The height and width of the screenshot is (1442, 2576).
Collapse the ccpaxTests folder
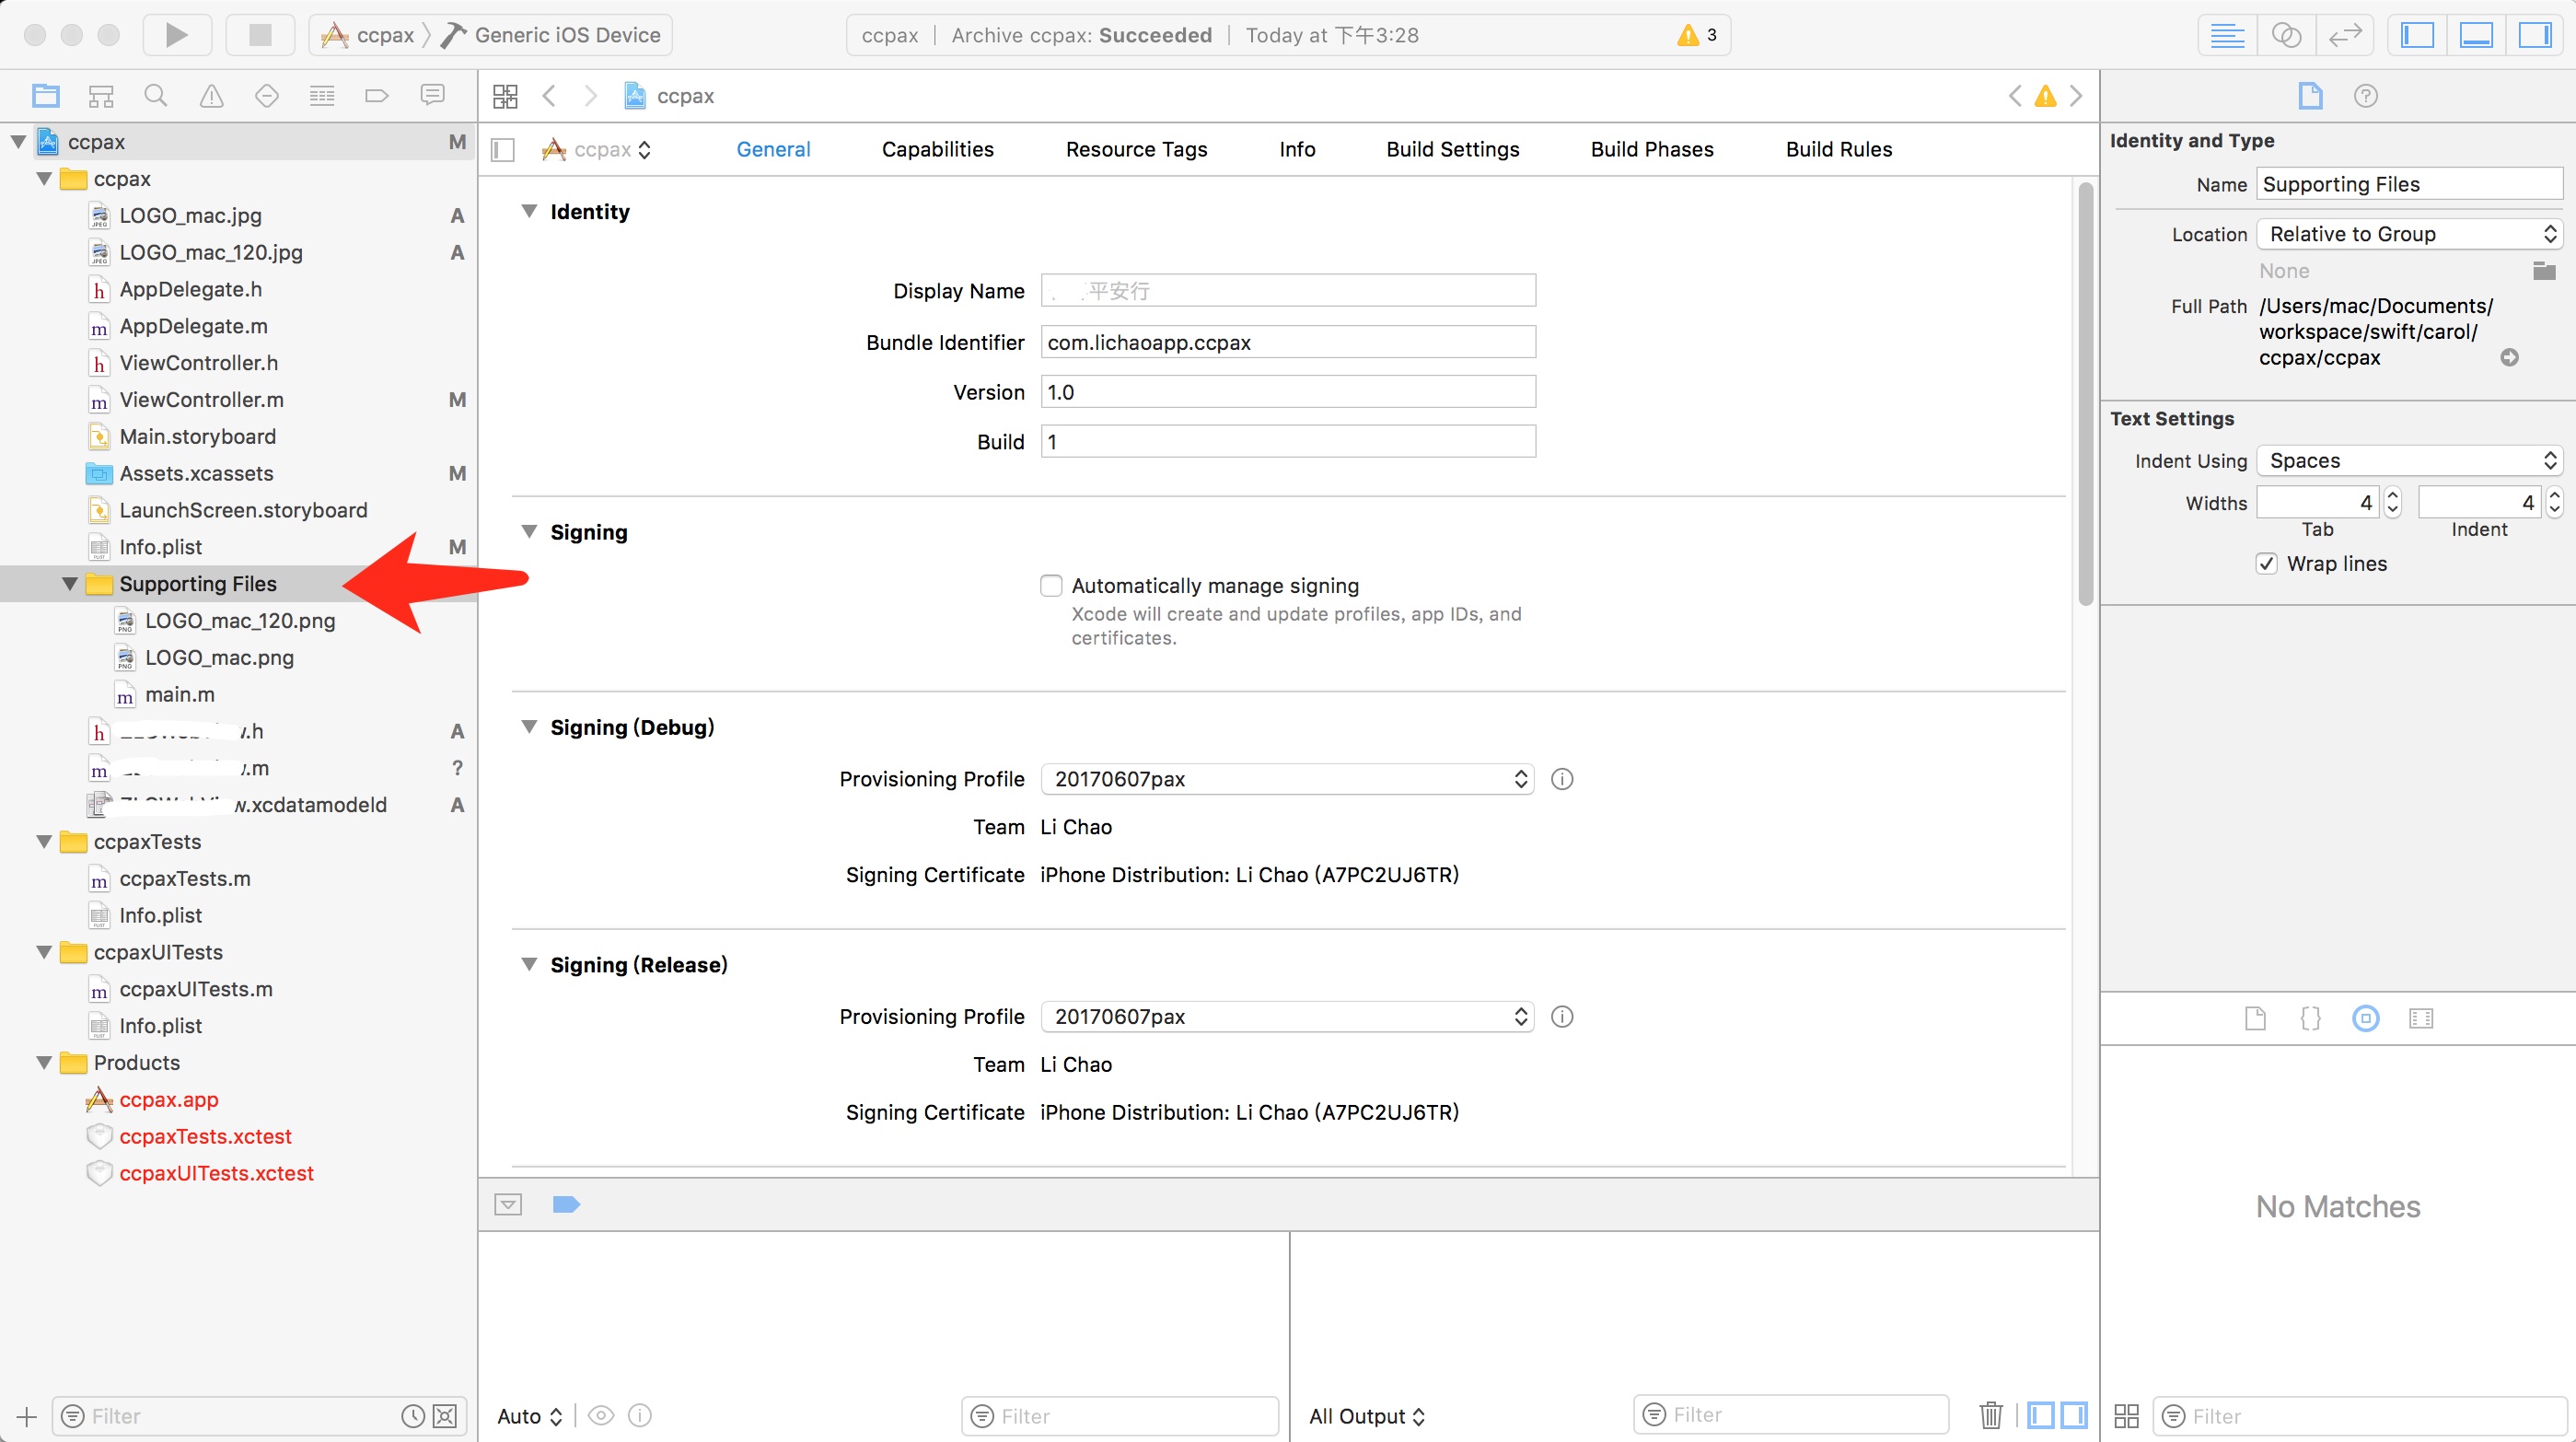(44, 842)
